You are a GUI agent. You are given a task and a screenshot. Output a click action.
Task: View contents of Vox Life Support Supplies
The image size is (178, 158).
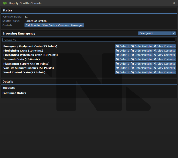click(164, 68)
